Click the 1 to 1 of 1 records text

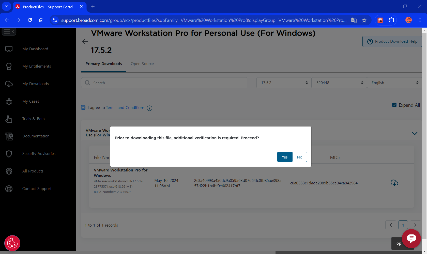[x=101, y=225]
